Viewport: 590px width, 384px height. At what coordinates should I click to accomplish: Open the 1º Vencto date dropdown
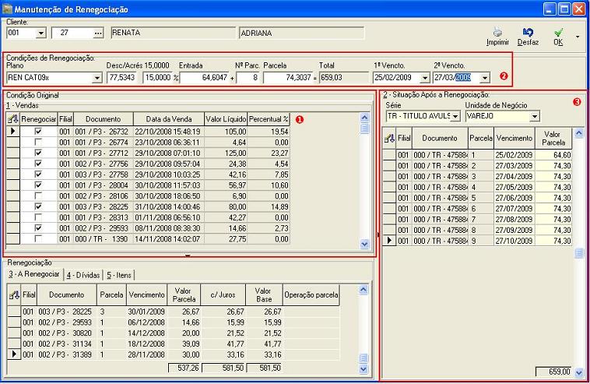tap(424, 78)
